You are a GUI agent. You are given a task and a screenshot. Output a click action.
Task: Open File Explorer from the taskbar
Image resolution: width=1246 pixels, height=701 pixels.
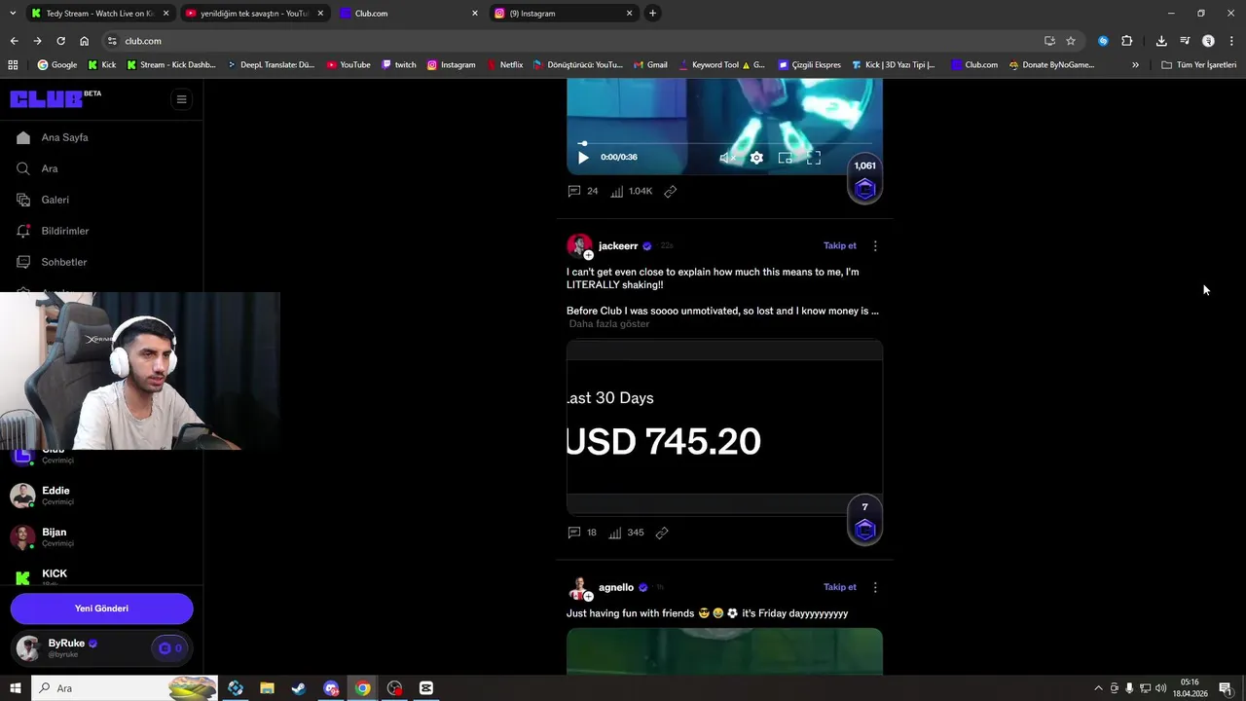pyautogui.click(x=267, y=688)
